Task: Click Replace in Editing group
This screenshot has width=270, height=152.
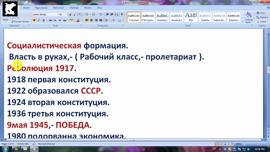Action: (x=262, y=17)
